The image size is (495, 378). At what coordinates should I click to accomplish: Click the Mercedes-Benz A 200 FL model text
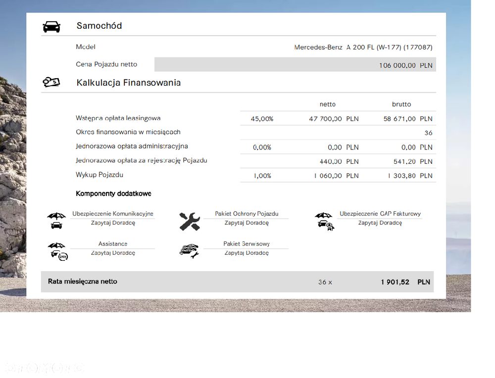click(363, 47)
